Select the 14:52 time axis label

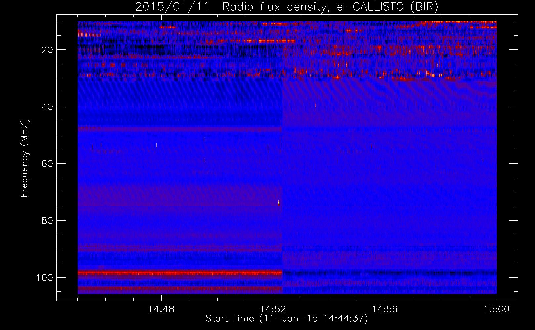273,309
